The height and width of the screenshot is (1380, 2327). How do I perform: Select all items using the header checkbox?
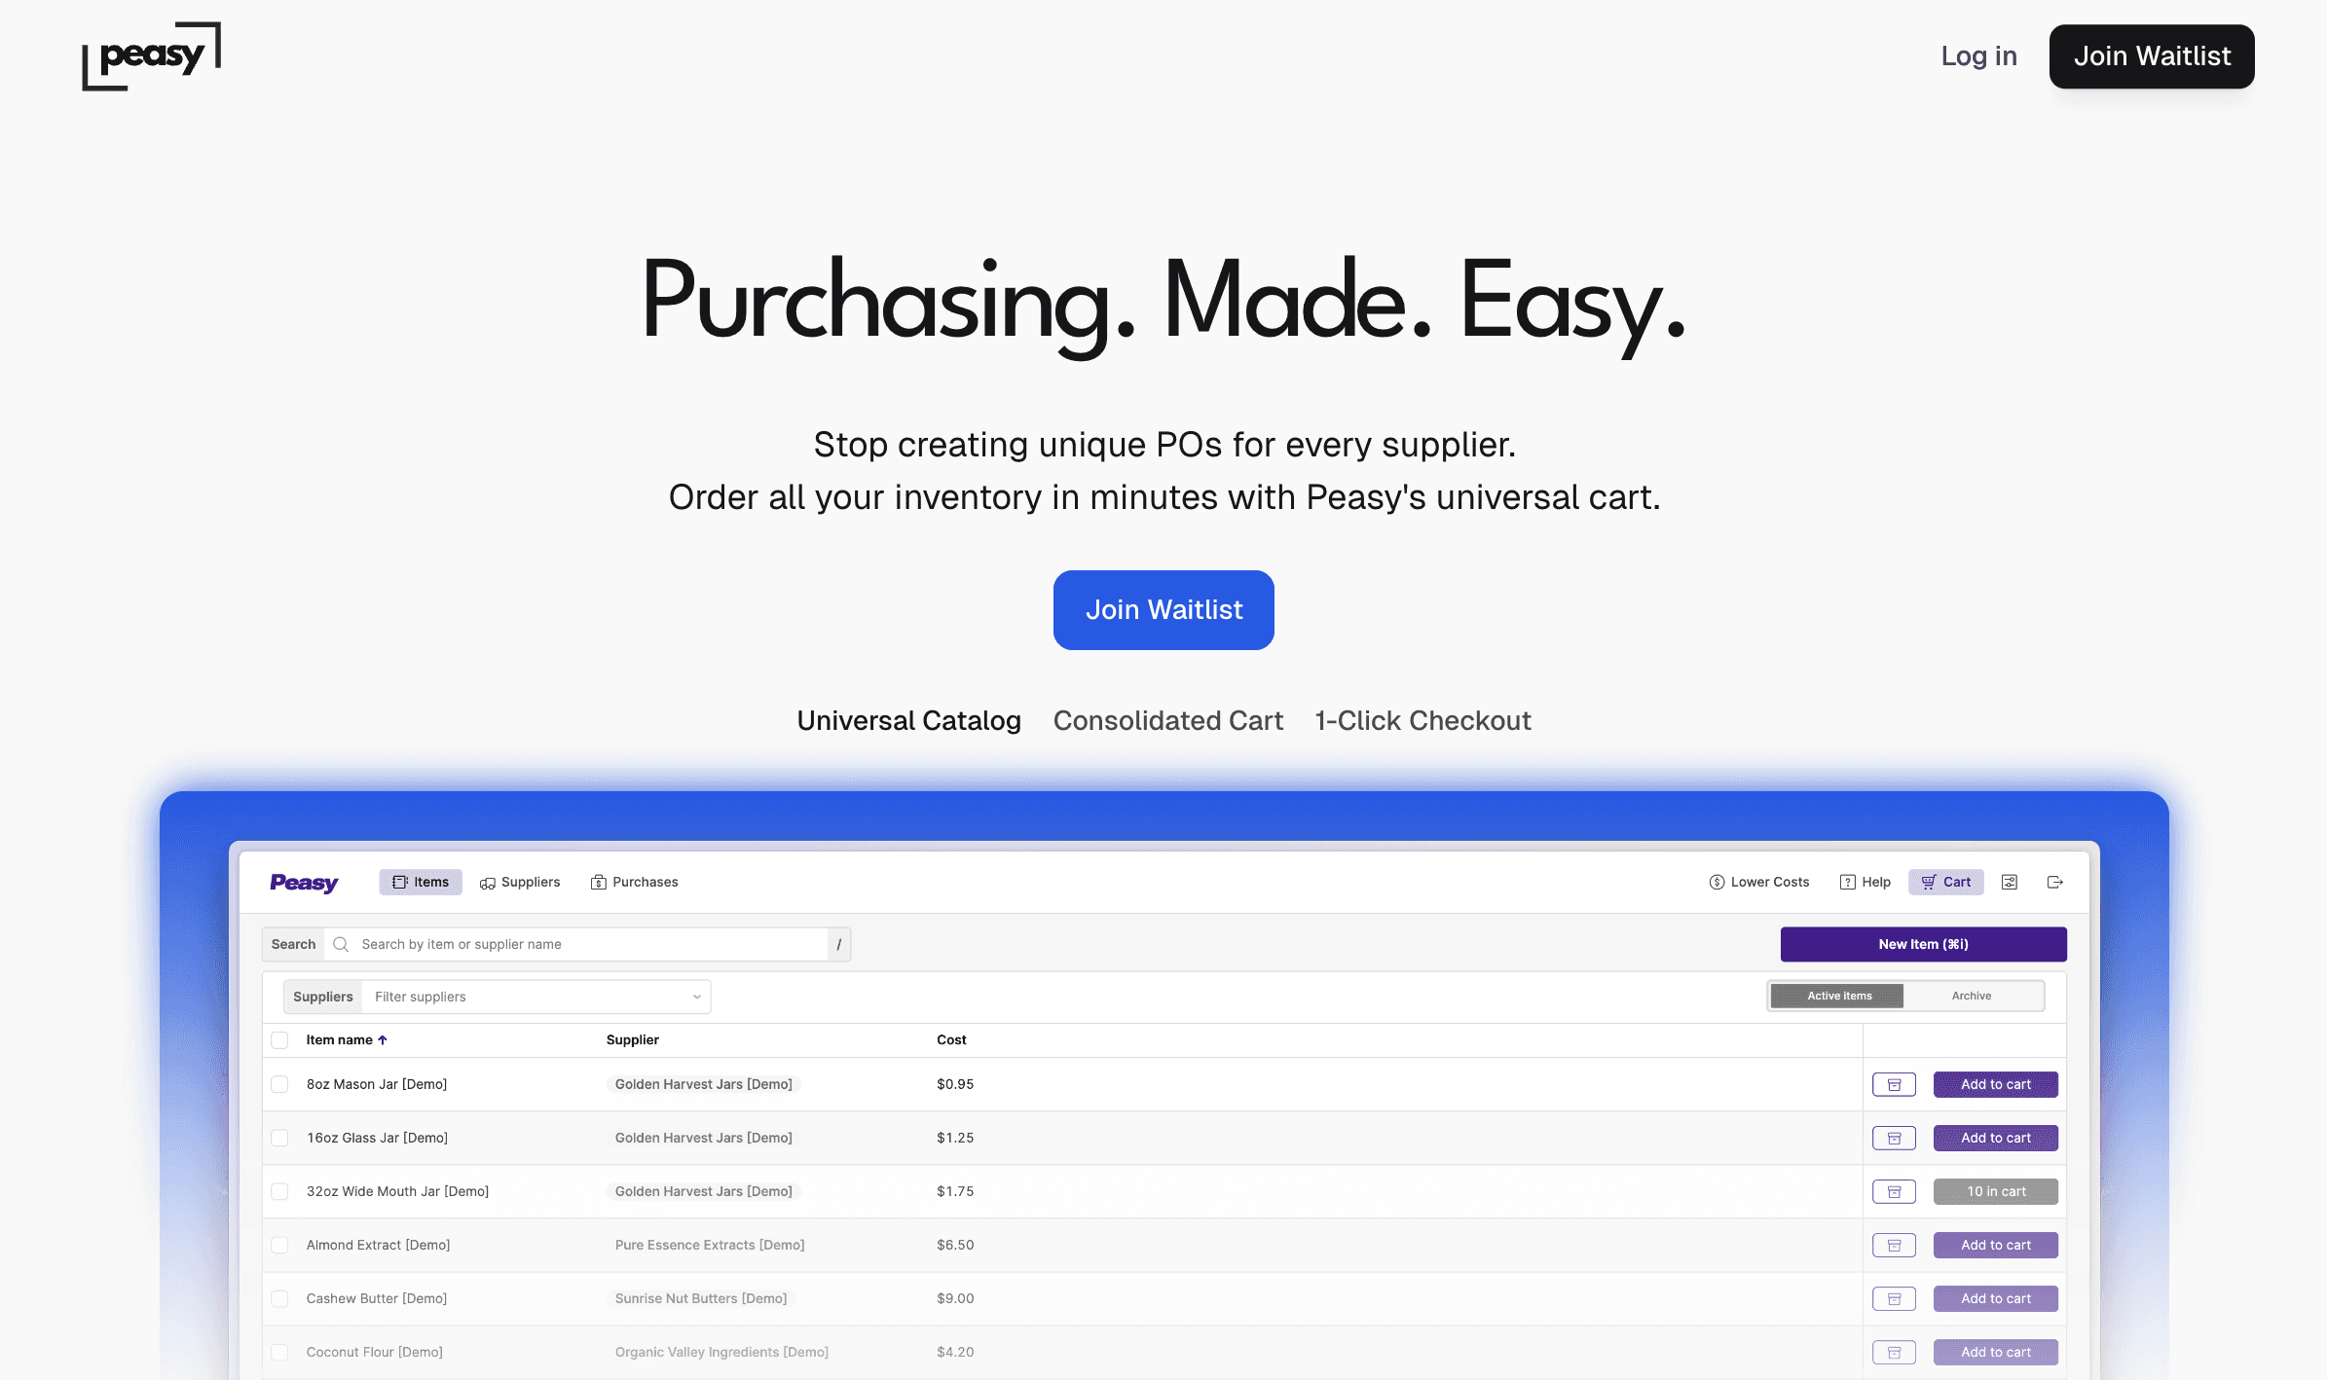[x=280, y=1039]
